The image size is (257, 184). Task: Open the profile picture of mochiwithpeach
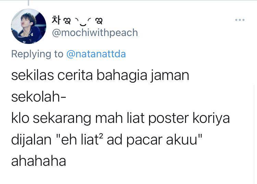29,26
